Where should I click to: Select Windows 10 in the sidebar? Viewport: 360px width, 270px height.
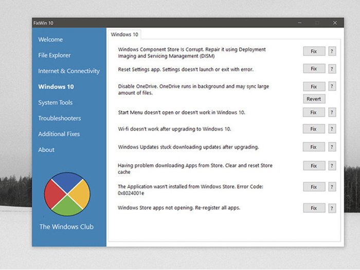coord(56,87)
